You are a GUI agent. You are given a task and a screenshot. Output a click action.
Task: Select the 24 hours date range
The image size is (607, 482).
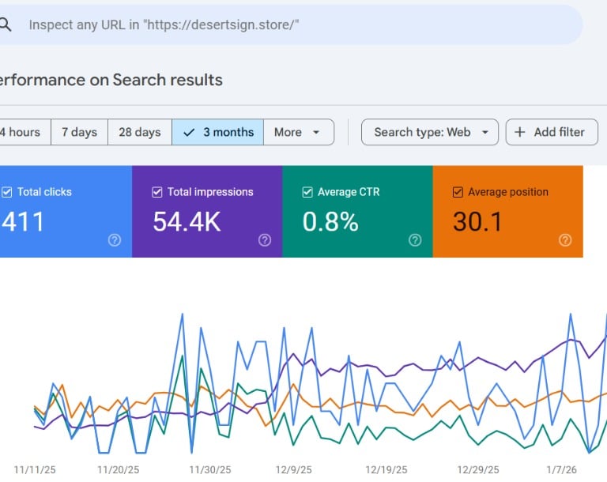click(22, 132)
